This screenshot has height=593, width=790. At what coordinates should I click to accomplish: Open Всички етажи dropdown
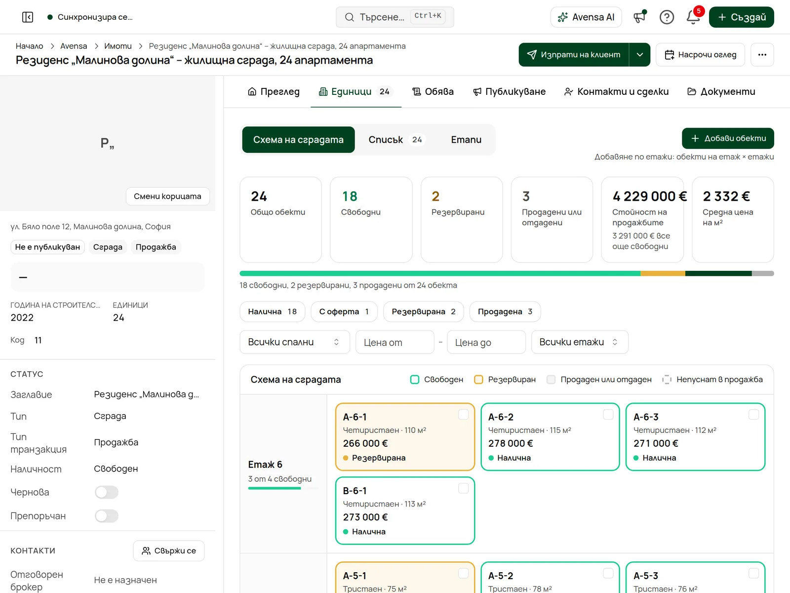pos(580,342)
